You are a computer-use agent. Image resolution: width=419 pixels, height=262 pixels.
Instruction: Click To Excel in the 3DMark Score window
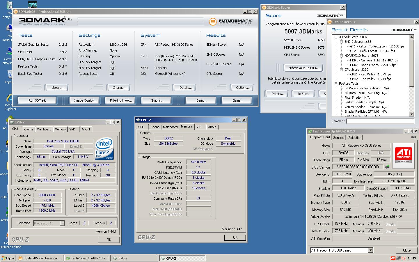coord(303,94)
